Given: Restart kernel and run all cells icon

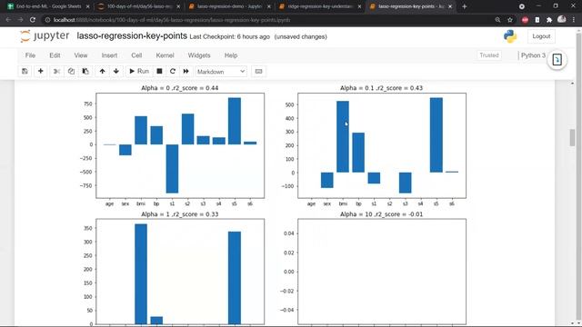Looking at the screenshot, I should click(186, 71).
